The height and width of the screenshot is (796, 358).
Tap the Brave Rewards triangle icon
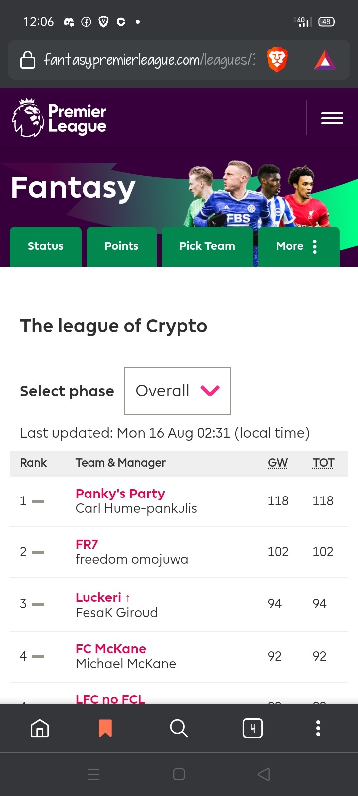pos(325,60)
